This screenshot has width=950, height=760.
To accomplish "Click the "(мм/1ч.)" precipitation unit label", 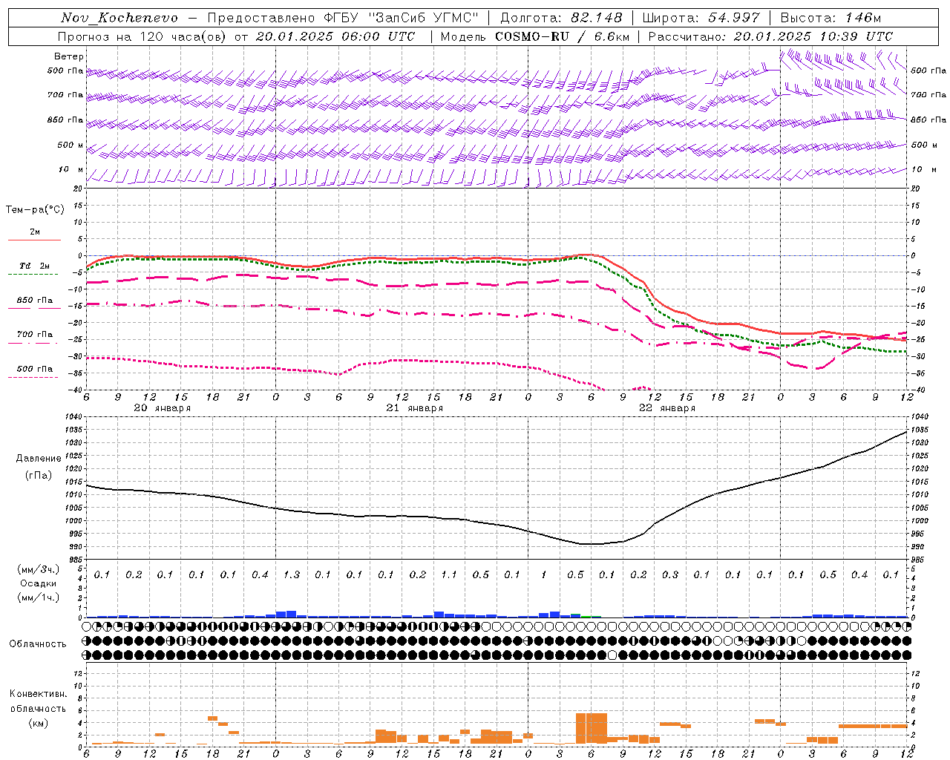I will [x=39, y=597].
